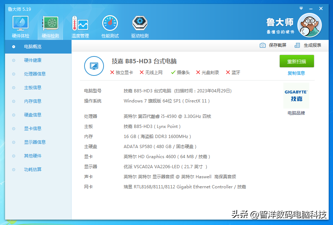The image size is (333, 225).
Task: Select 电脑概览 in the sidebar
Action: click(38, 46)
